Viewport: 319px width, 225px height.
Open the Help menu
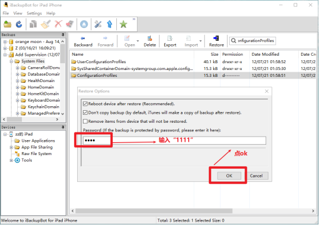click(x=51, y=13)
